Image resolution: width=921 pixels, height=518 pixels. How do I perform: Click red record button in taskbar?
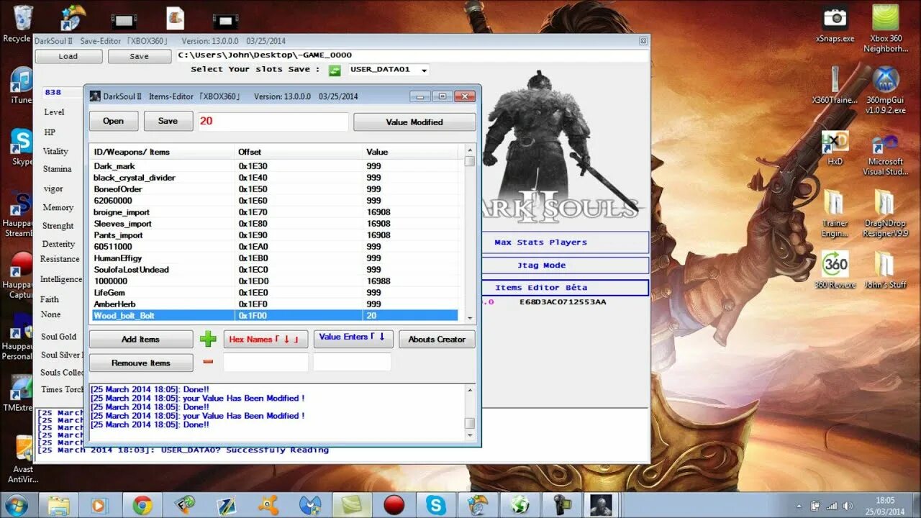coord(394,505)
